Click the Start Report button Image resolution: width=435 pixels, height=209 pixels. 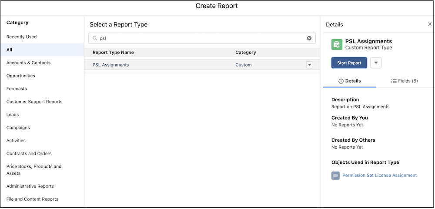coord(349,63)
